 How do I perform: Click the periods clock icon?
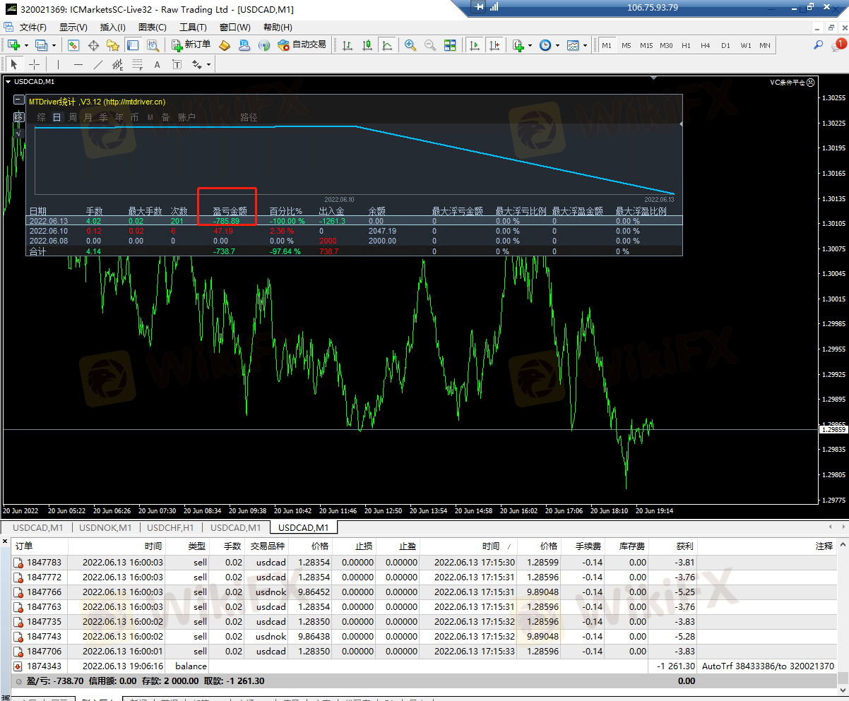pyautogui.click(x=545, y=45)
